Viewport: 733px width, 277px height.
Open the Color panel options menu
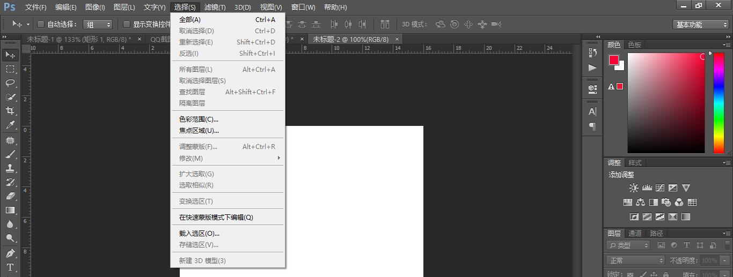click(x=726, y=44)
